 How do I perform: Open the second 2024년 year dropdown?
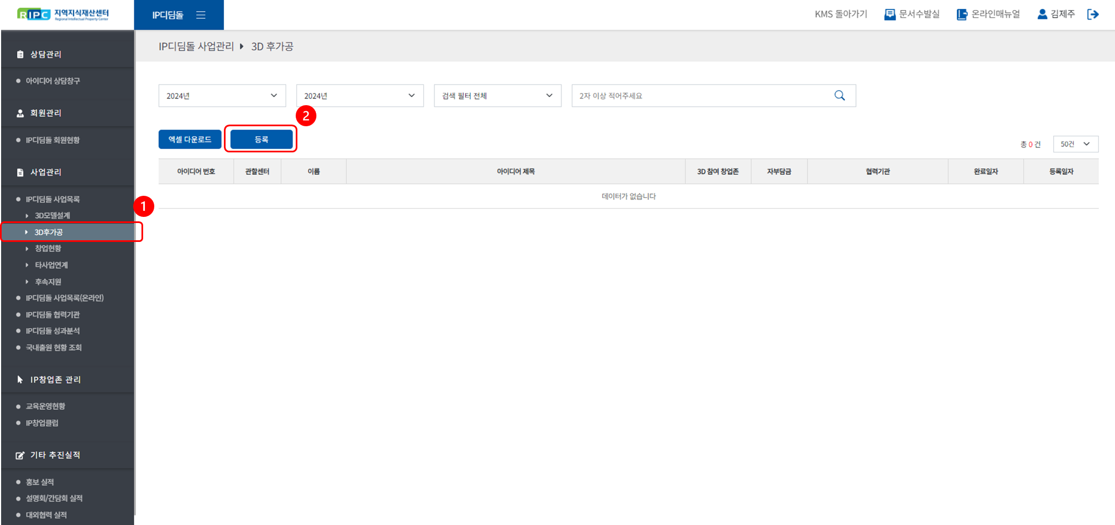point(359,96)
